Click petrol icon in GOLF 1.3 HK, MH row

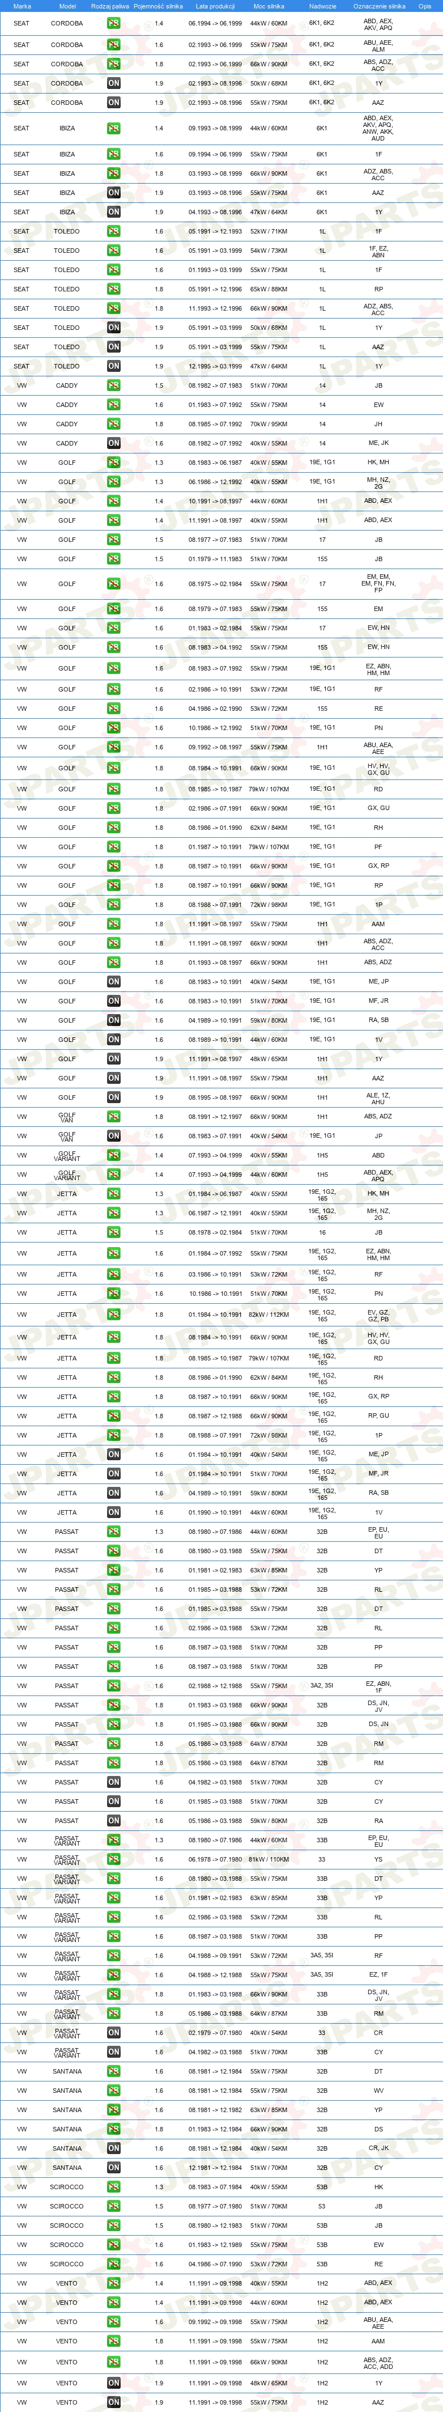pos(113,463)
